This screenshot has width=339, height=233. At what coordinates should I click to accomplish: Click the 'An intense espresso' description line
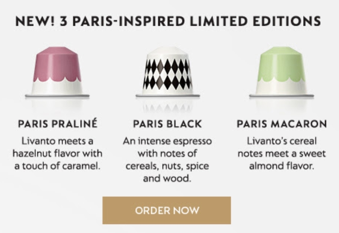[x=167, y=141]
